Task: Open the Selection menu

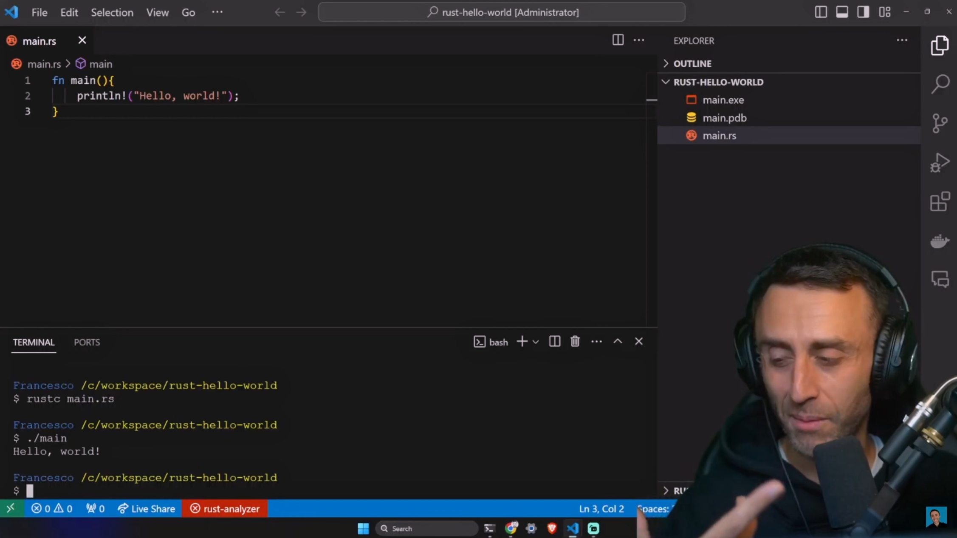Action: click(x=112, y=12)
